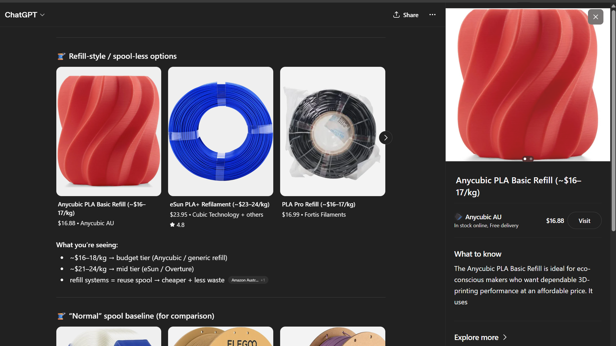Screen dimensions: 616x346
Task: Open Amazon Austr... source citation chip
Action: pyautogui.click(x=245, y=280)
